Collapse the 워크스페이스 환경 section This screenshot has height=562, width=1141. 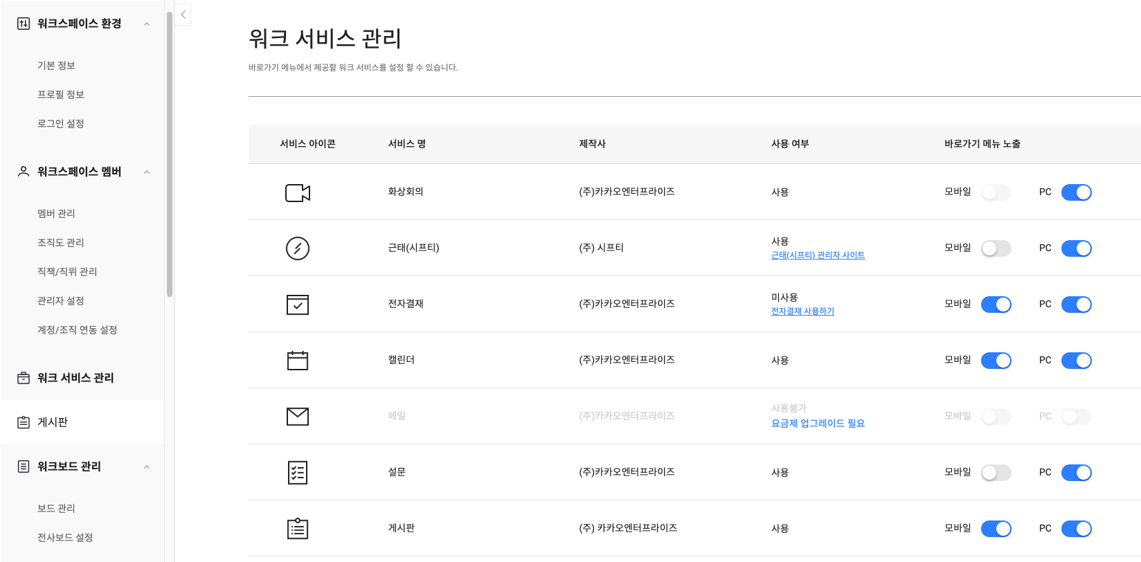click(x=147, y=24)
